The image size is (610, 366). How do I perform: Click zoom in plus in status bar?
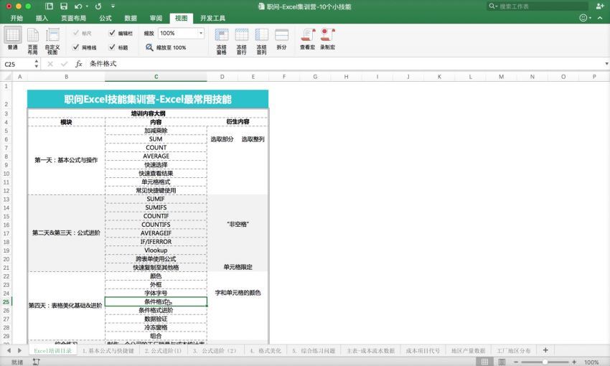click(x=574, y=362)
